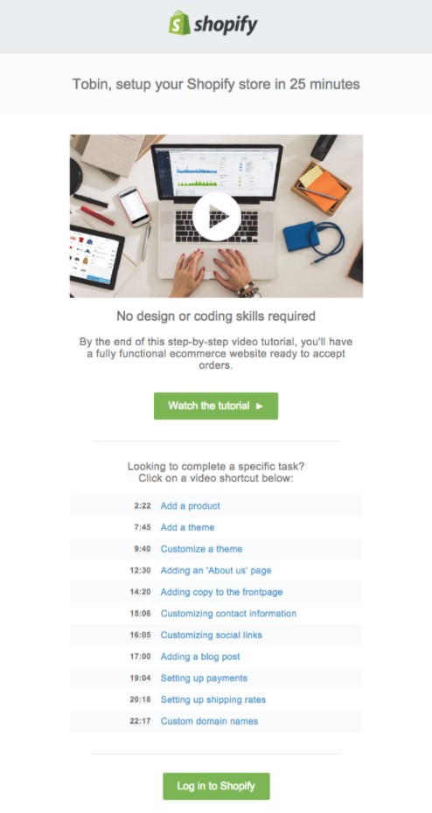Viewport: 432px width, 813px height.
Task: Jump to Setting up payments video shortcut
Action: tap(204, 678)
